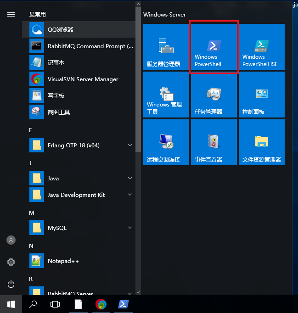This screenshot has height=313, width=298.
Task: Open 事件查看器 tile
Action: click(x=214, y=142)
